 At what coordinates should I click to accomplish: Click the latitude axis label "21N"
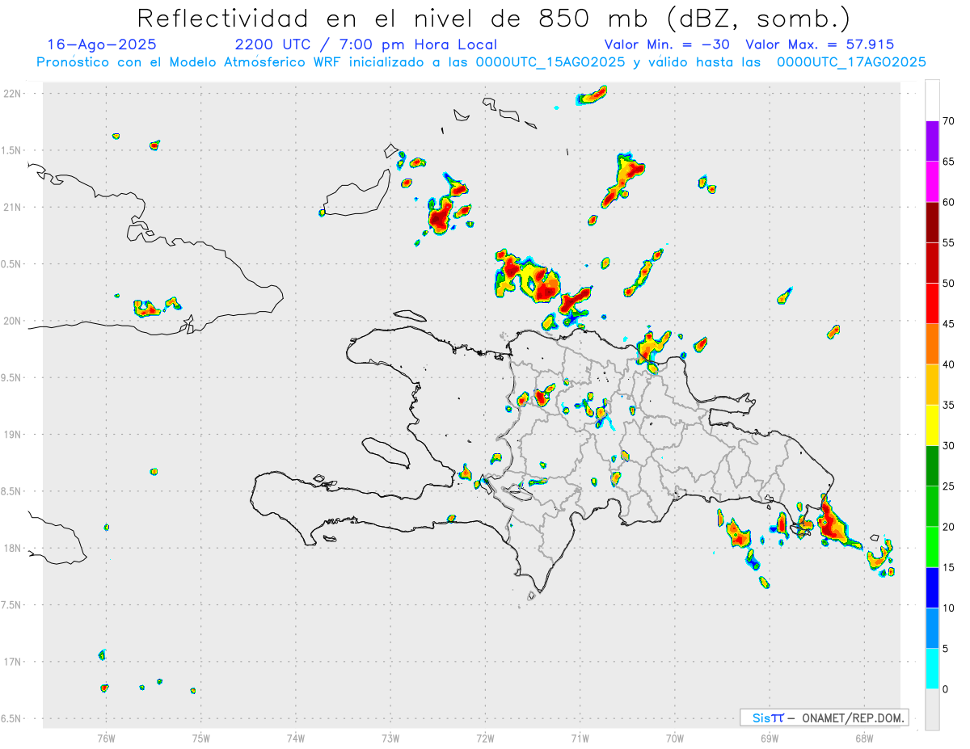click(14, 207)
